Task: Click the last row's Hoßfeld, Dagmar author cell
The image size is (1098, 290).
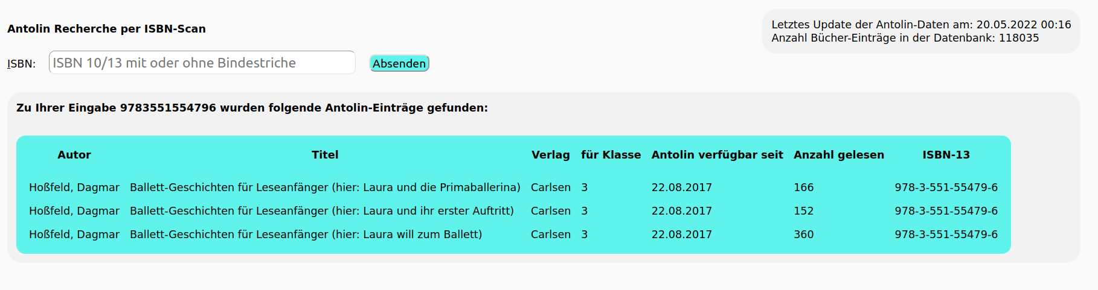Action: pos(74,235)
